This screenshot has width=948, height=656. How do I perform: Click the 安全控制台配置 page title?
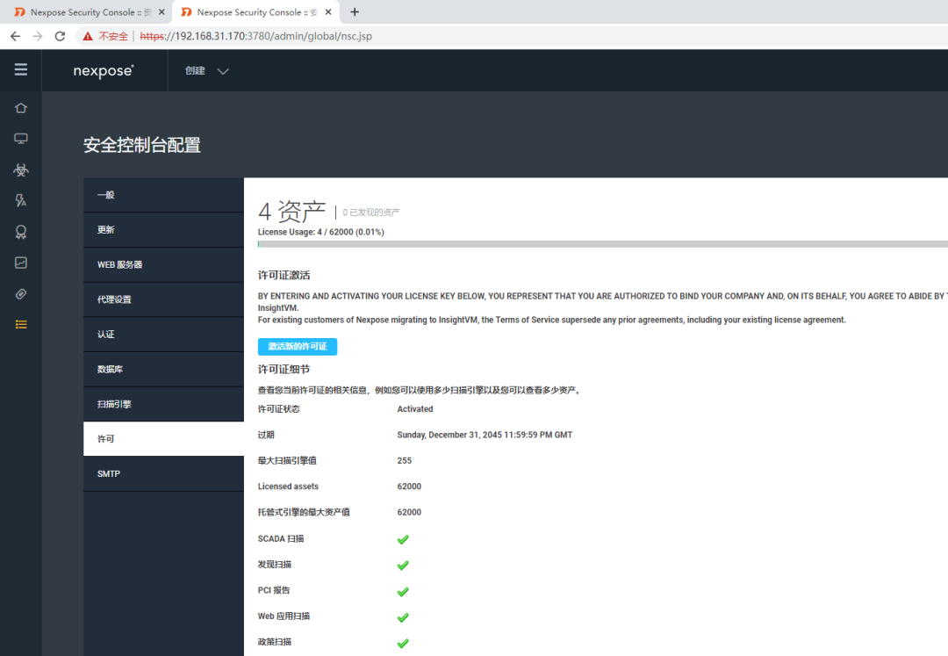pos(142,145)
